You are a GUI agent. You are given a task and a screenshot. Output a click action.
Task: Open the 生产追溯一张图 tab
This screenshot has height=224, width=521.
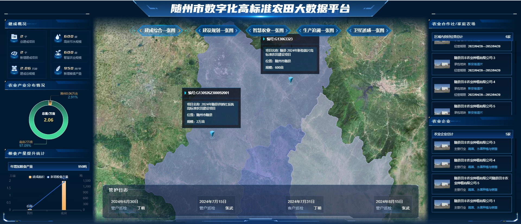point(319,31)
